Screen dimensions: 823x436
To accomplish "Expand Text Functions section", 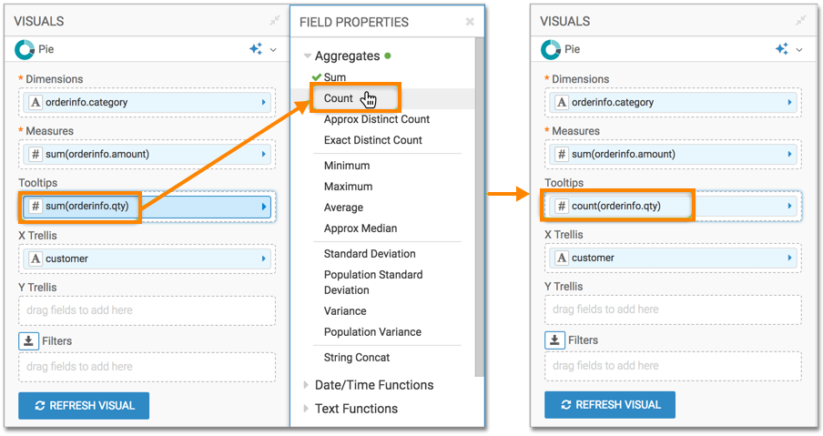I will [x=307, y=409].
